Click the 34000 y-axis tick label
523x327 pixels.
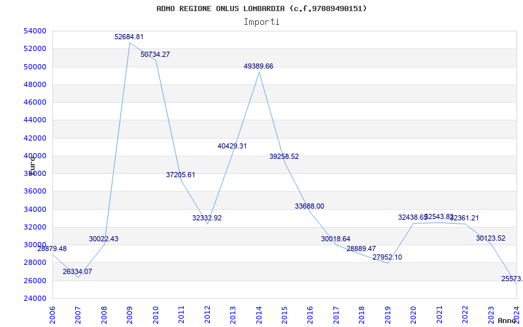tap(35, 209)
